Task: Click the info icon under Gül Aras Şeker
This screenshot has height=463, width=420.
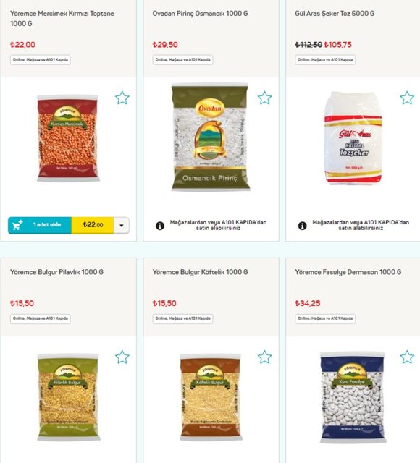Action: tap(303, 226)
